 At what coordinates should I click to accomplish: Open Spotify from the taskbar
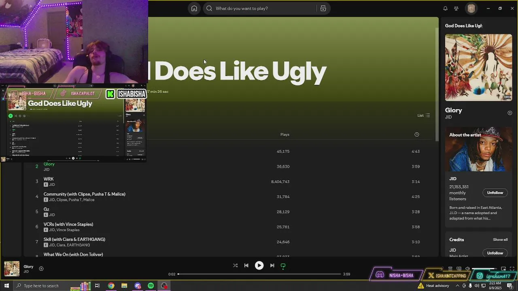[x=151, y=286]
